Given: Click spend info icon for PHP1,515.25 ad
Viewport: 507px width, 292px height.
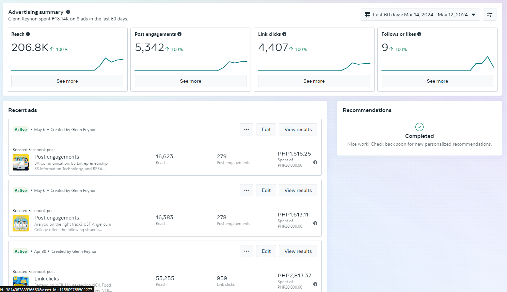Looking at the screenshot, I should coord(315,162).
